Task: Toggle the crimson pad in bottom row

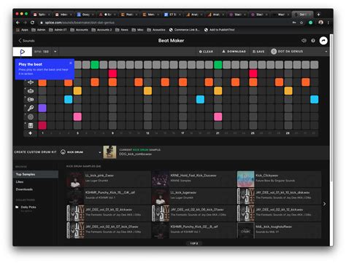Action: pyautogui.click(x=42, y=125)
